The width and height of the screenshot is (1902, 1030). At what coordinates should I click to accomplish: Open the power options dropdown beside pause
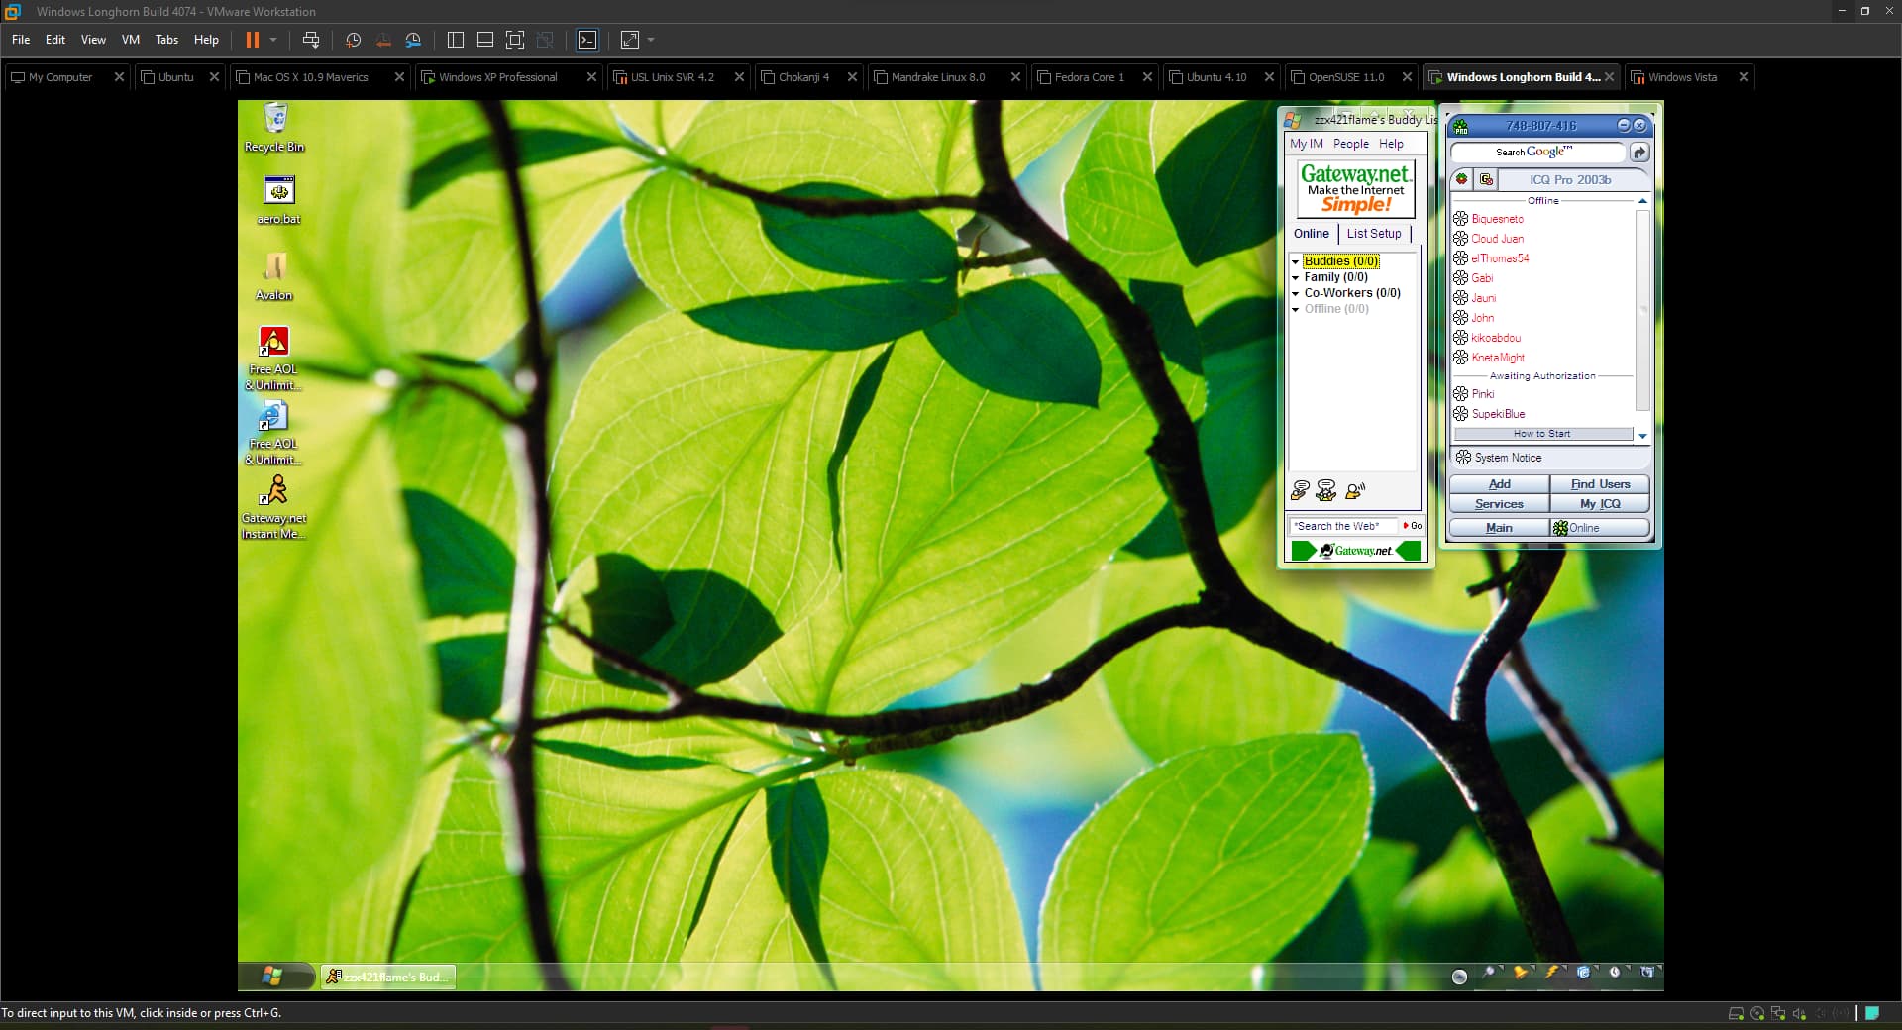[273, 40]
